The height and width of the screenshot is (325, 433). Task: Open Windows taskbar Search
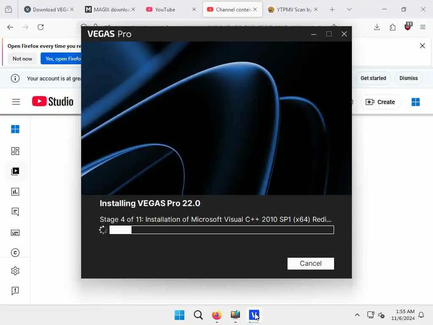[x=198, y=315]
